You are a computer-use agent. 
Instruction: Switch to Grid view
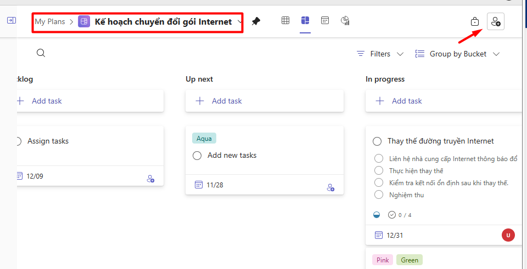point(285,21)
